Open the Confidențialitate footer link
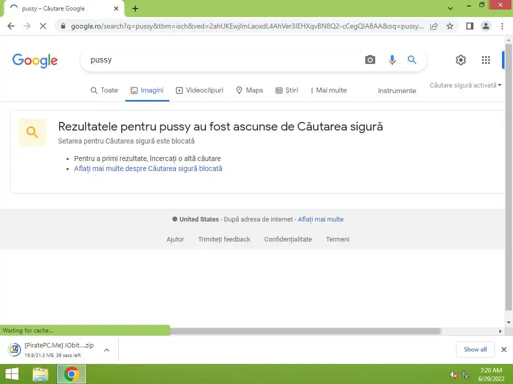 (x=288, y=239)
